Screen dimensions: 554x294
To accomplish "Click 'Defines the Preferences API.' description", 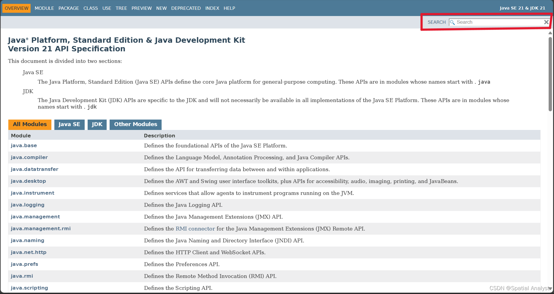I will (182, 264).
